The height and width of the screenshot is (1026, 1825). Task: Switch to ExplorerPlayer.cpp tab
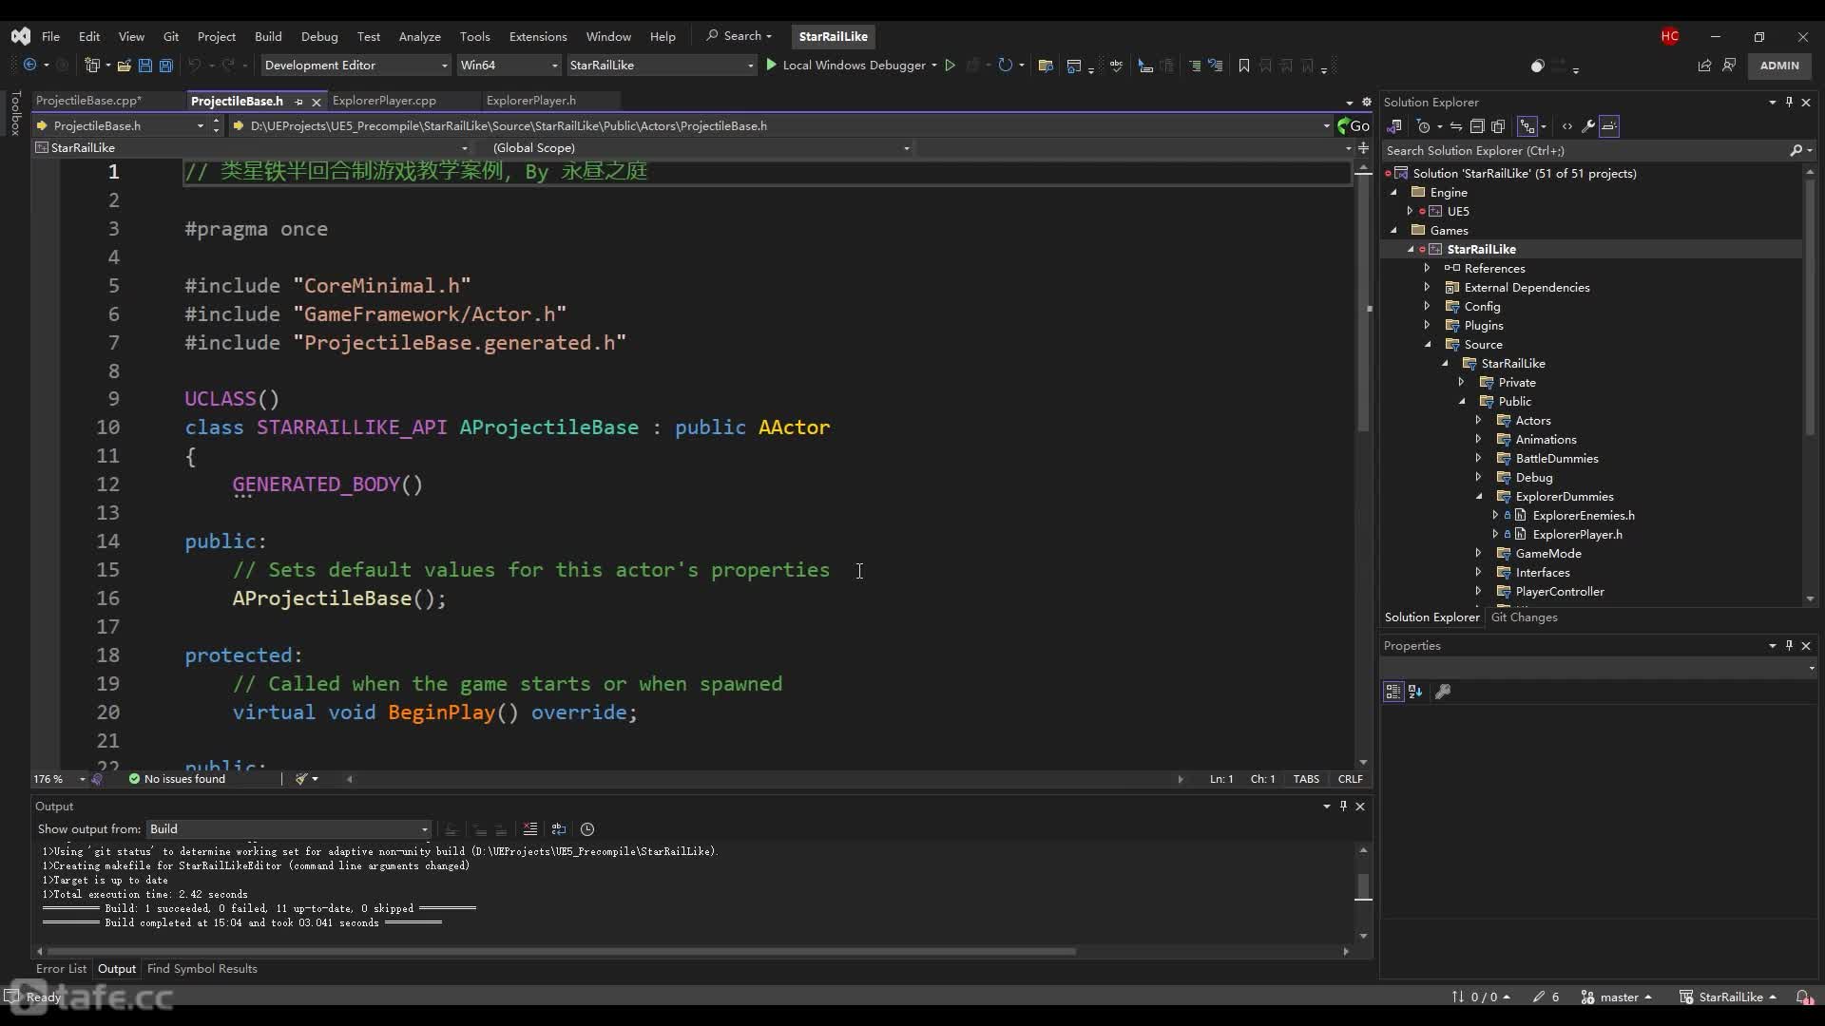(384, 100)
